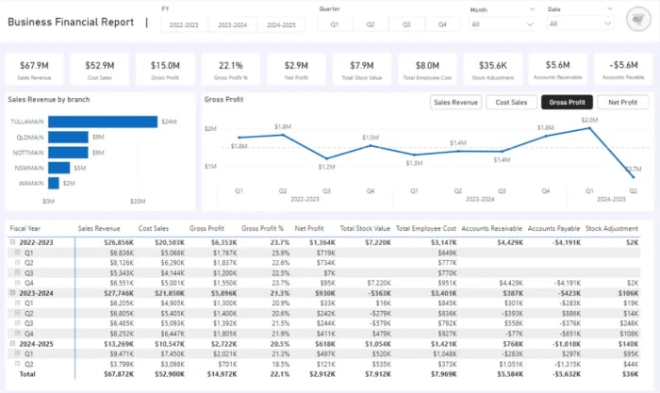Viewport: 660px width, 393px height.
Task: Sort table by Accounts Payable header
Action: (553, 228)
